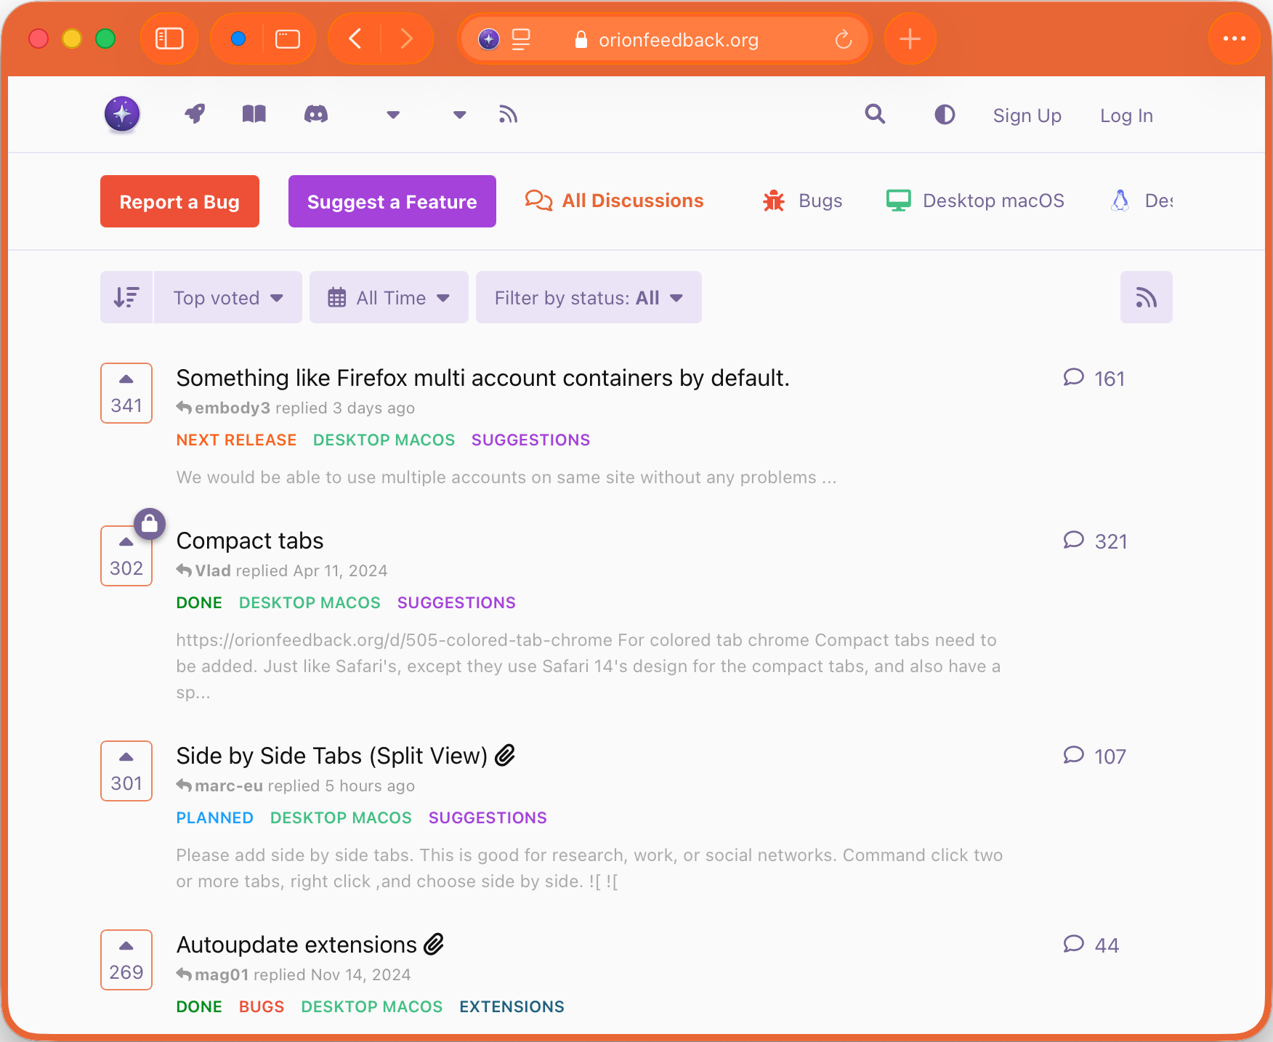Click DESKTOP MACOS tag under Firefox containers post
1273x1042 pixels.
click(x=384, y=440)
